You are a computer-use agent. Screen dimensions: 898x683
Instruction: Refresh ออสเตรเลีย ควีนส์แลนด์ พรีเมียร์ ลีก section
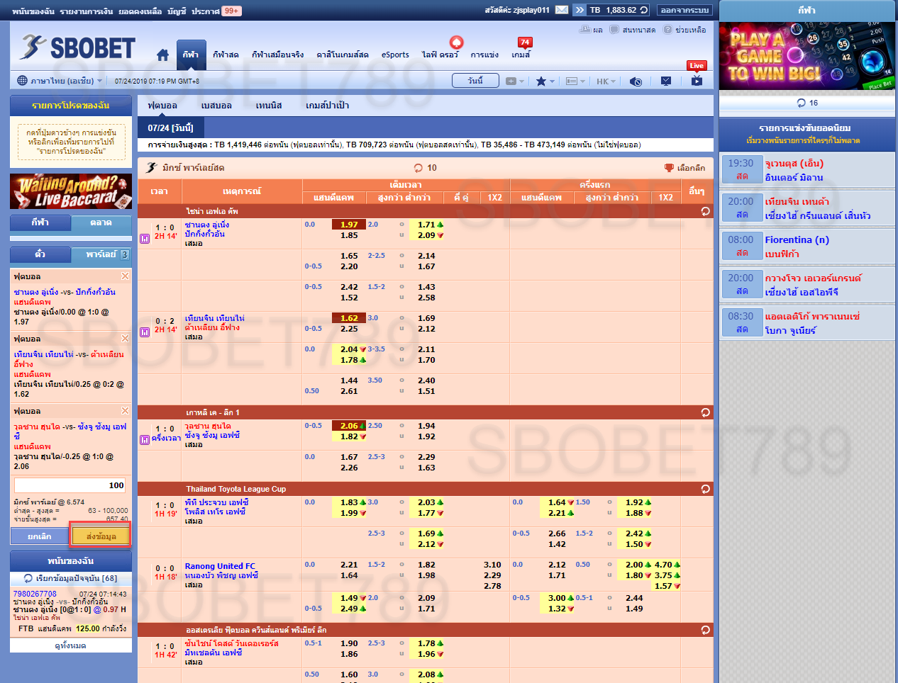click(x=705, y=630)
